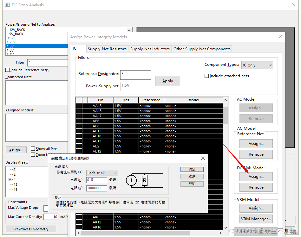The height and width of the screenshot is (237, 301).
Task: Click pin table horizontal scroll left arrow
Action: [78, 233]
